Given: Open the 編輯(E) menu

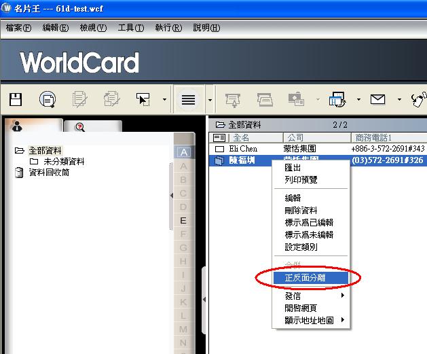Looking at the screenshot, I should pyautogui.click(x=56, y=28).
